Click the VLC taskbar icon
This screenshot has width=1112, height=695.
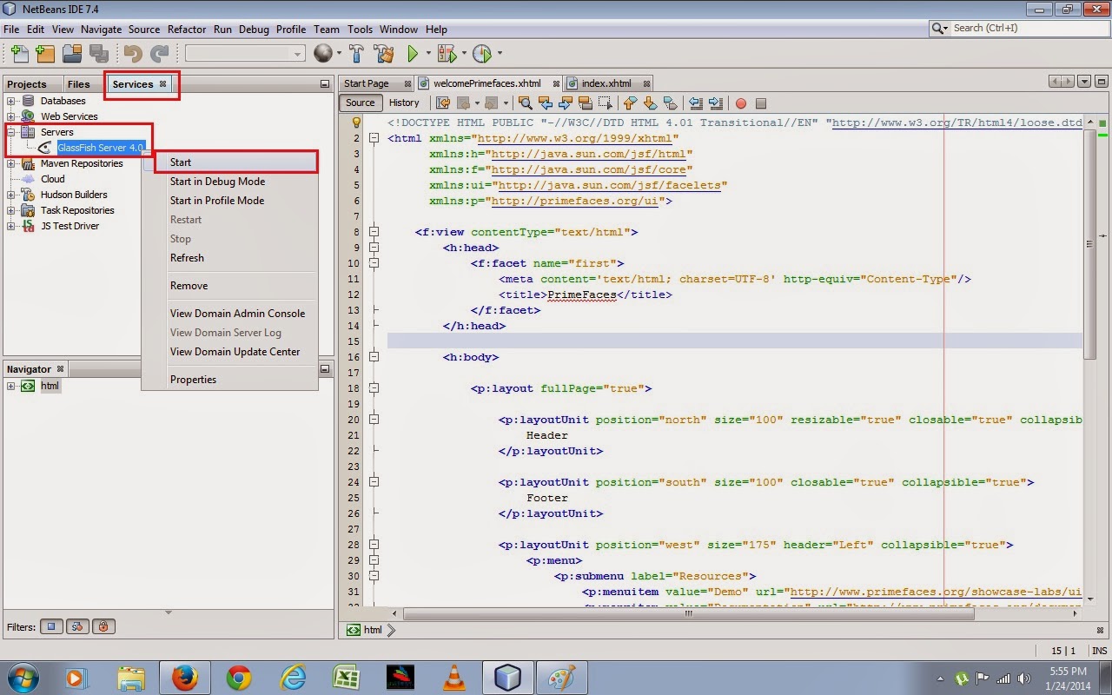point(453,677)
